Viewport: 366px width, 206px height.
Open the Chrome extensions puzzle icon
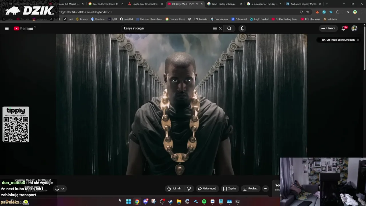(338, 12)
